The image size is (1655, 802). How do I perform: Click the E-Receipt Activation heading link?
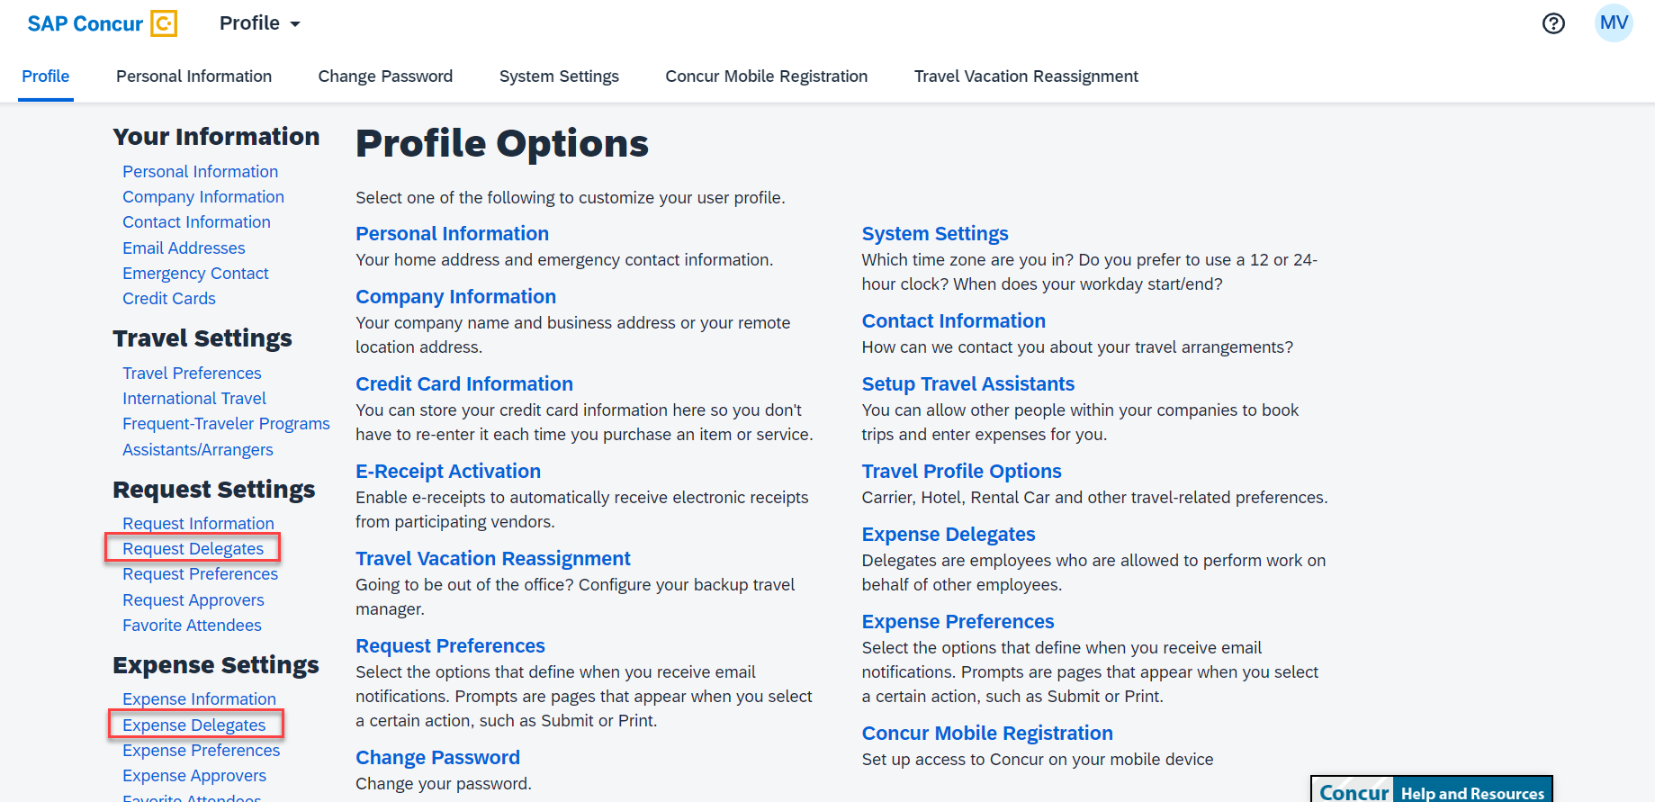click(x=448, y=471)
